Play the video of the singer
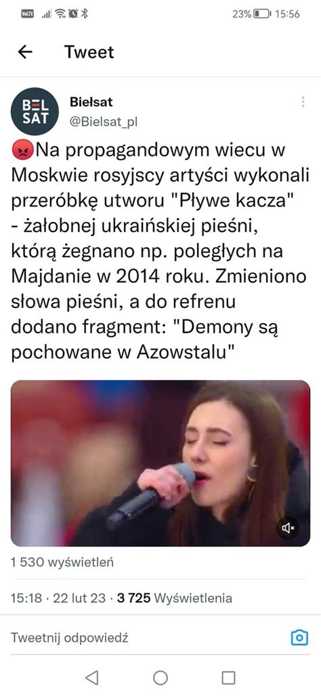321x696 pixels. click(160, 463)
